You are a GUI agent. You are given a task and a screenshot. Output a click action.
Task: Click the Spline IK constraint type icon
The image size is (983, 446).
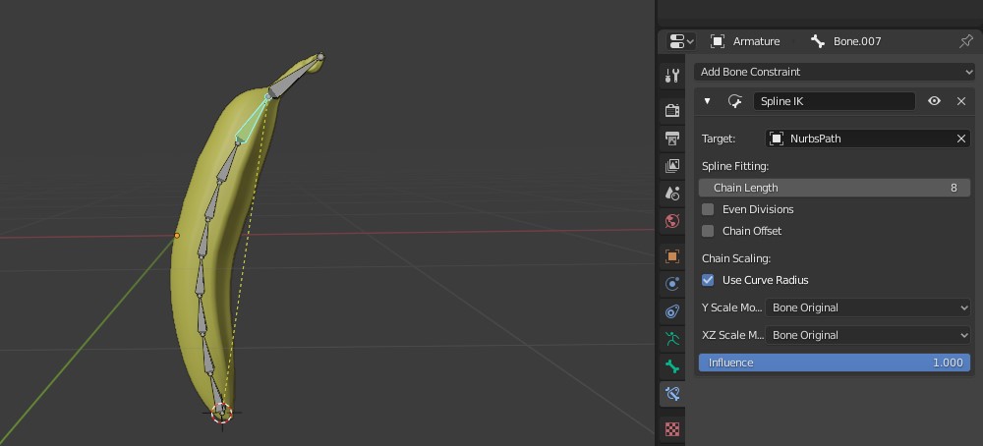click(734, 101)
